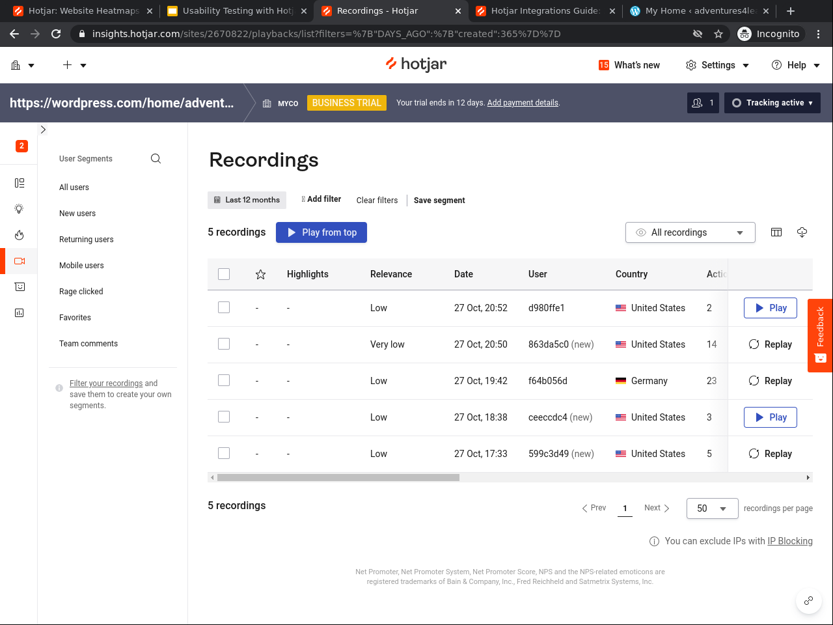833x625 pixels.
Task: Select the Returning users segment
Action: pos(87,240)
